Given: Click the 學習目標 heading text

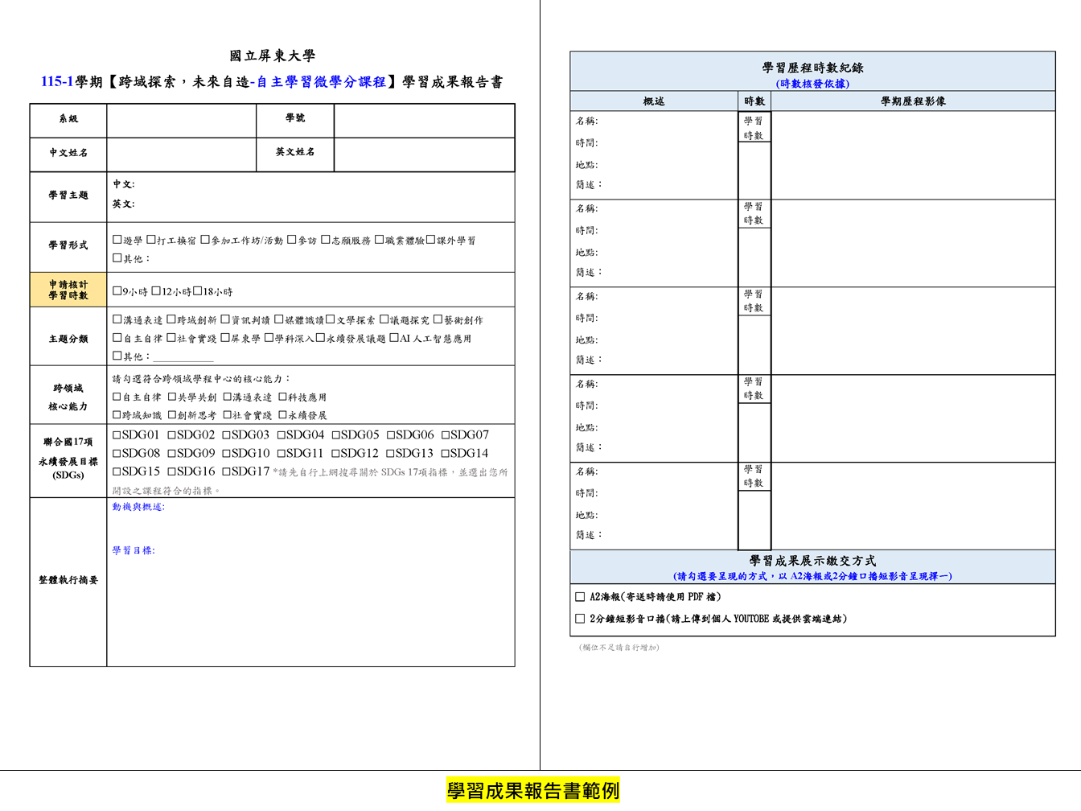Looking at the screenshot, I should tap(134, 550).
